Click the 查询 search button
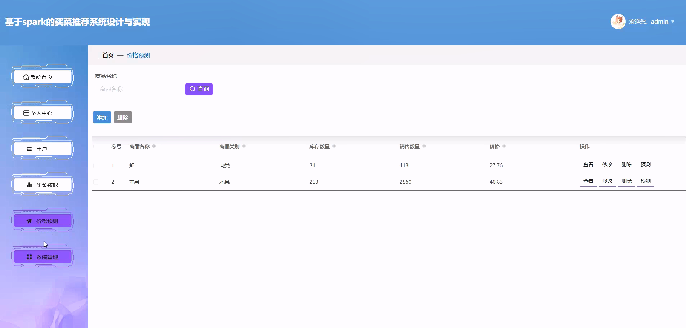 [x=199, y=89]
